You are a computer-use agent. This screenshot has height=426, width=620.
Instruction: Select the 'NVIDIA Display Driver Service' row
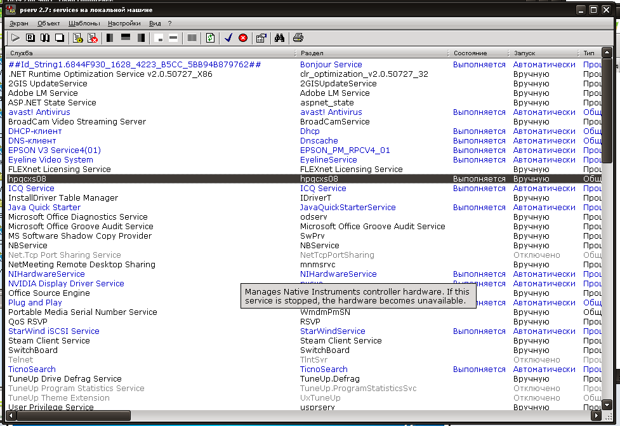tap(305, 284)
